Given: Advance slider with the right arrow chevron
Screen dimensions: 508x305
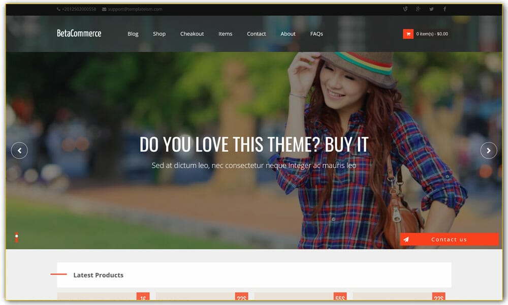Looking at the screenshot, I should point(489,150).
